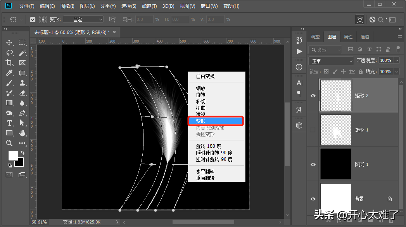This screenshot has width=406, height=227.
Task: Hide the 背景 layer
Action: [313, 199]
